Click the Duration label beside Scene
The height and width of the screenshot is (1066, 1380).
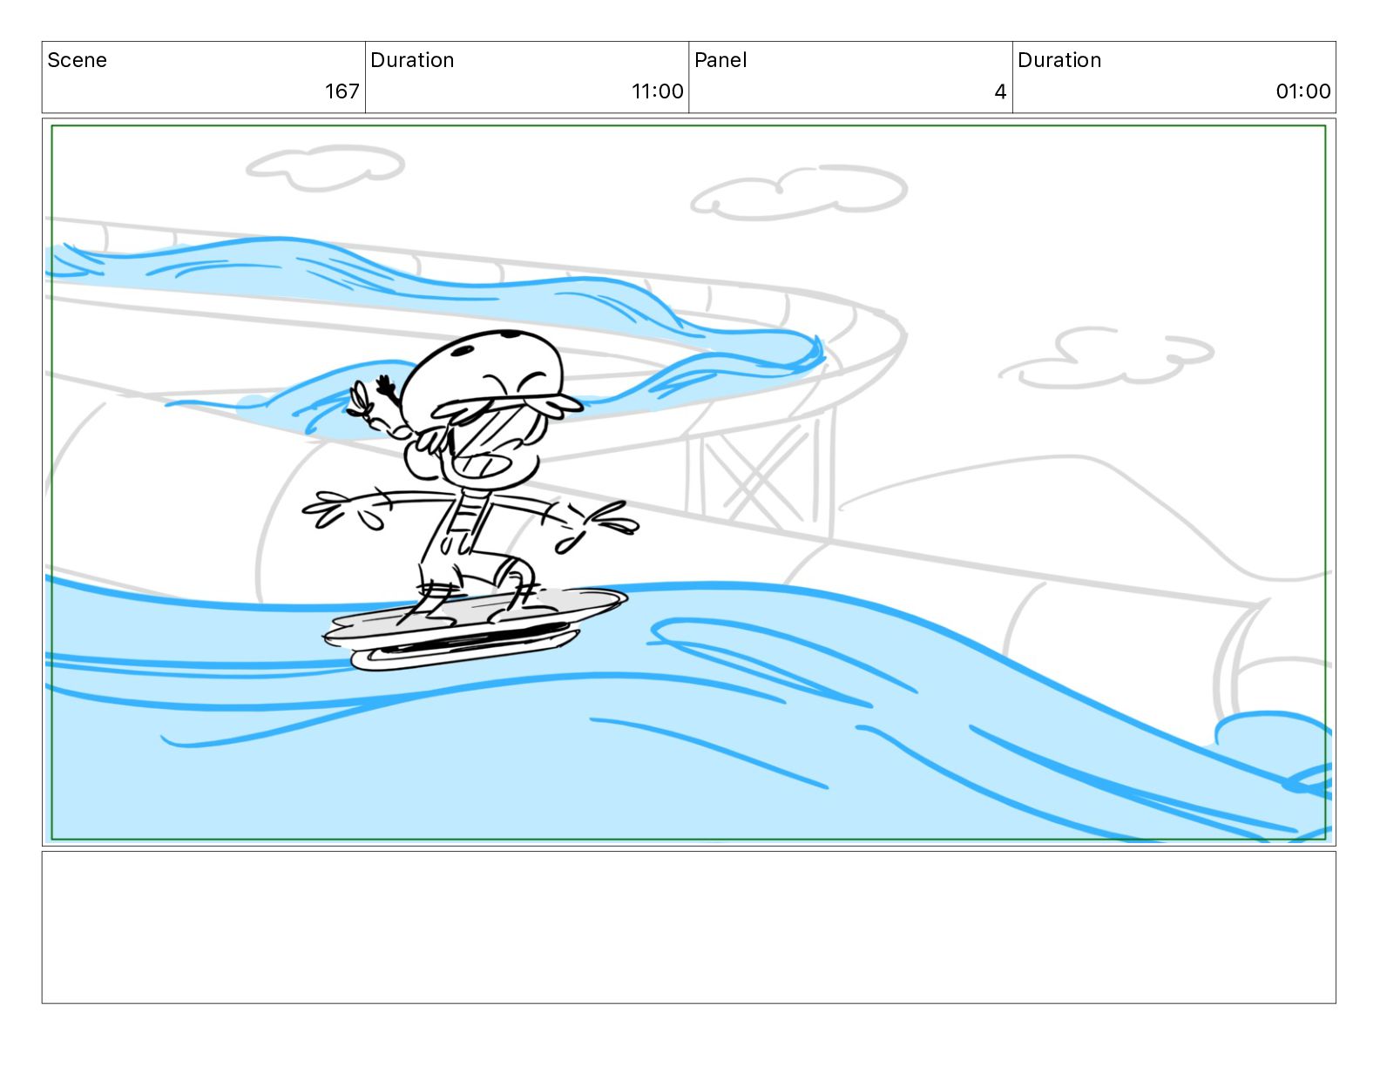tap(412, 60)
